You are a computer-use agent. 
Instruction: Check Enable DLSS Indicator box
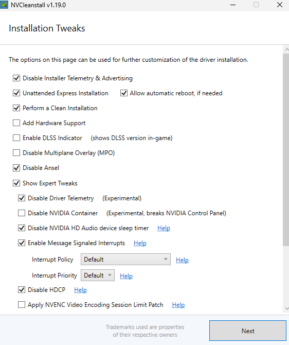[16, 137]
